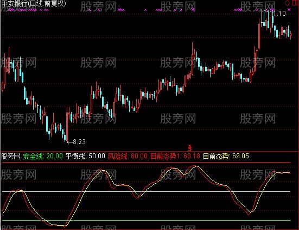Click the 平衡线: 50.00 indicator value
This screenshot has width=299, height=230.
click(85, 156)
